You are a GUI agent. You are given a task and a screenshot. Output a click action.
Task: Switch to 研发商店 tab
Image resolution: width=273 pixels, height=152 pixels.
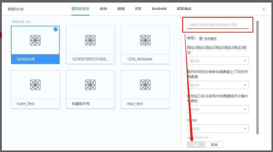184,9
